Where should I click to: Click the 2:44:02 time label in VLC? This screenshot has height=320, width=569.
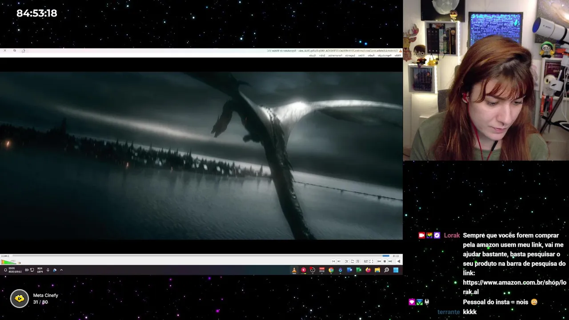point(5,256)
